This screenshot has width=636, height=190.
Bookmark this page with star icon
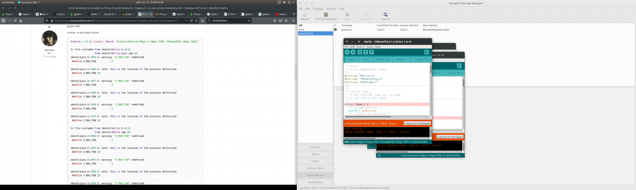pyautogui.click(x=196, y=20)
